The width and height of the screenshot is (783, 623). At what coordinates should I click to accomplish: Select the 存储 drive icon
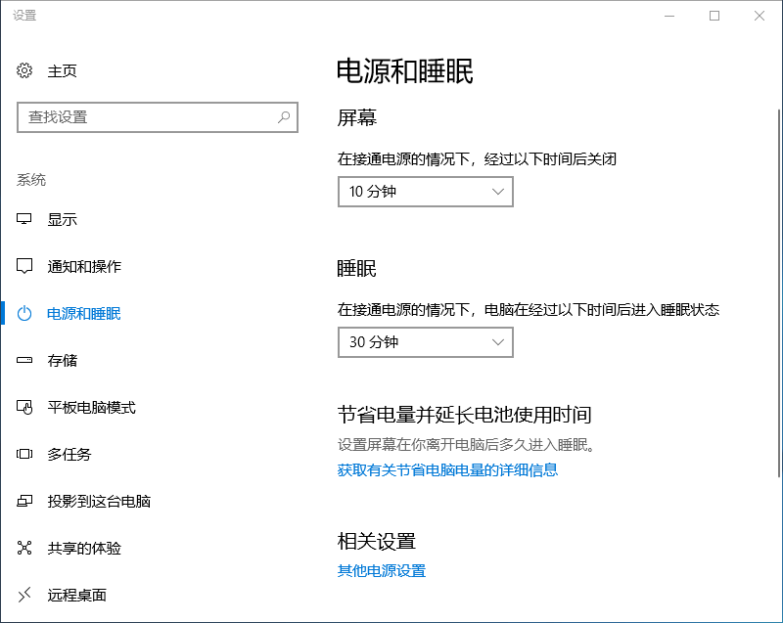click(x=25, y=360)
